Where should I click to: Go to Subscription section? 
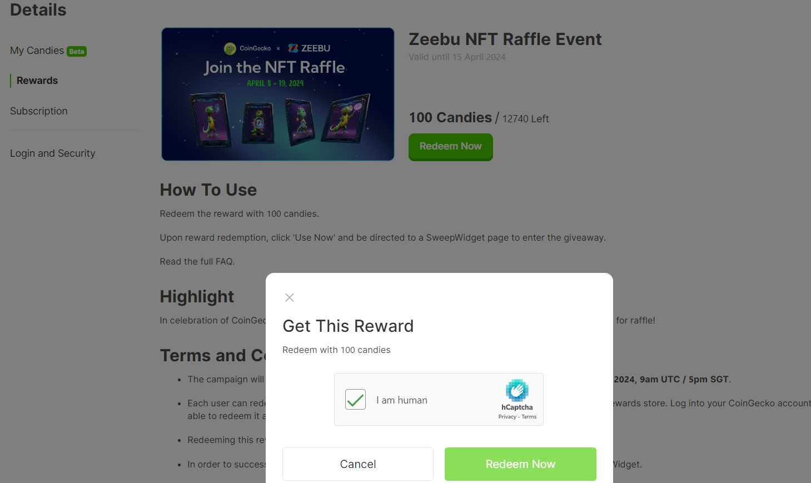[x=39, y=111]
